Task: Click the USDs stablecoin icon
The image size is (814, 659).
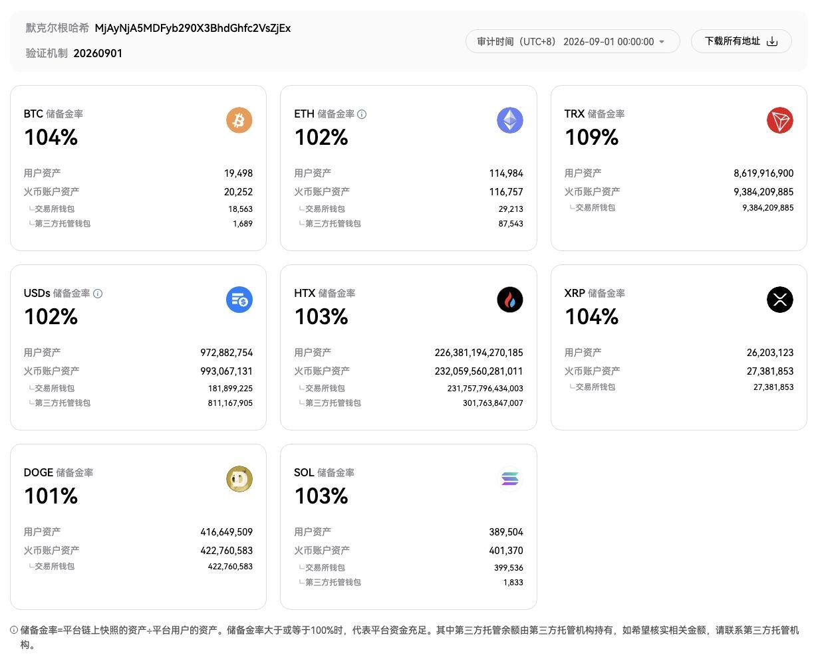Action: [239, 300]
